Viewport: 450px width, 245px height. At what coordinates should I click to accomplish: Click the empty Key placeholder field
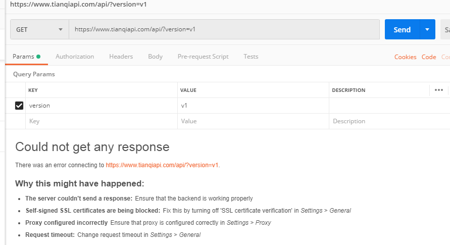tap(101, 121)
